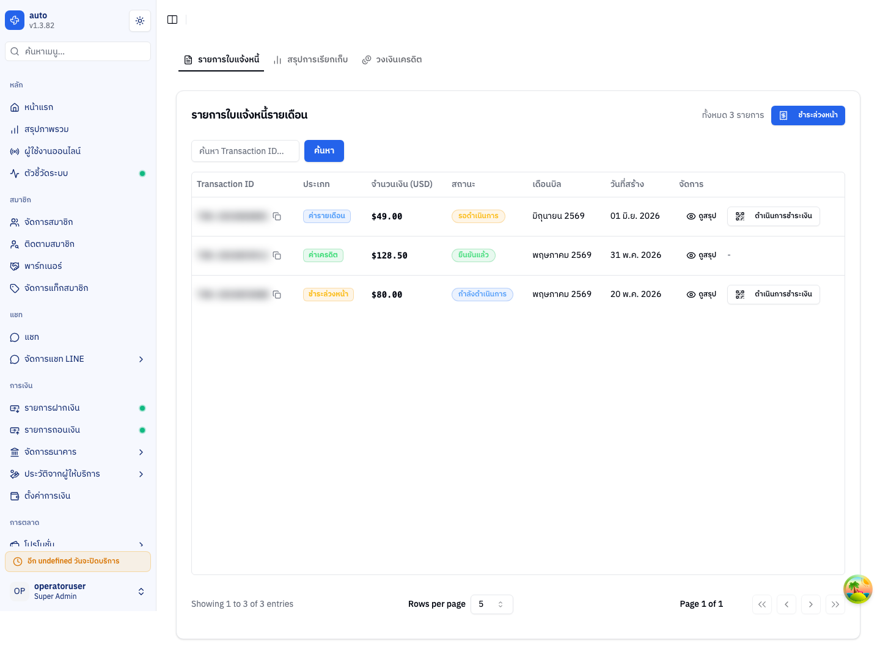Click the จำนวนเงิน (USD) column header

402,185
